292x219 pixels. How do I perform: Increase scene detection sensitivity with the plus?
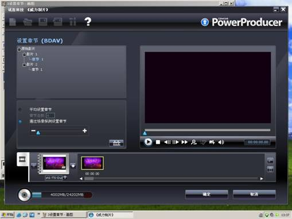(x=84, y=130)
